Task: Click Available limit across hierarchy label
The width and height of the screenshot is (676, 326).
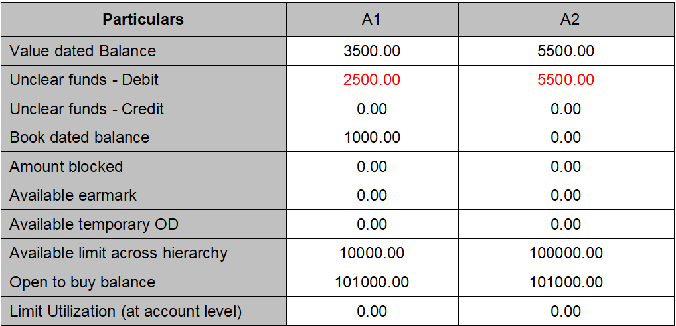Action: click(118, 253)
